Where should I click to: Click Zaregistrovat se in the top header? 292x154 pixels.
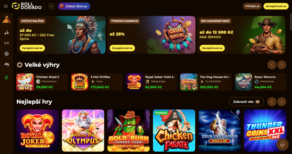click(x=276, y=6)
